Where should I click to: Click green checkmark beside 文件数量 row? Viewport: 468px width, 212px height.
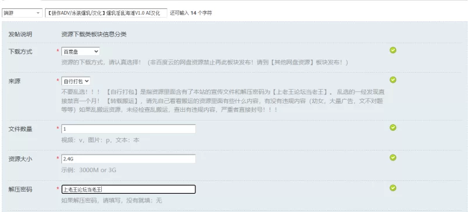(393, 128)
